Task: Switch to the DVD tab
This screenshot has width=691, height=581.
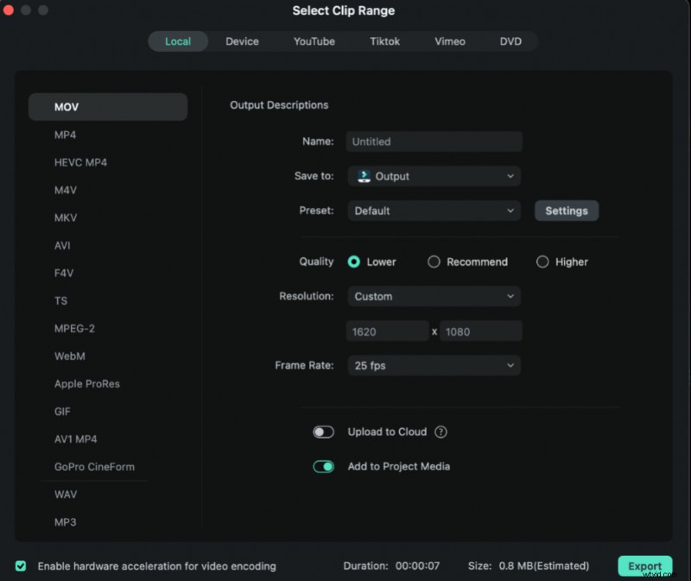Action: click(510, 41)
